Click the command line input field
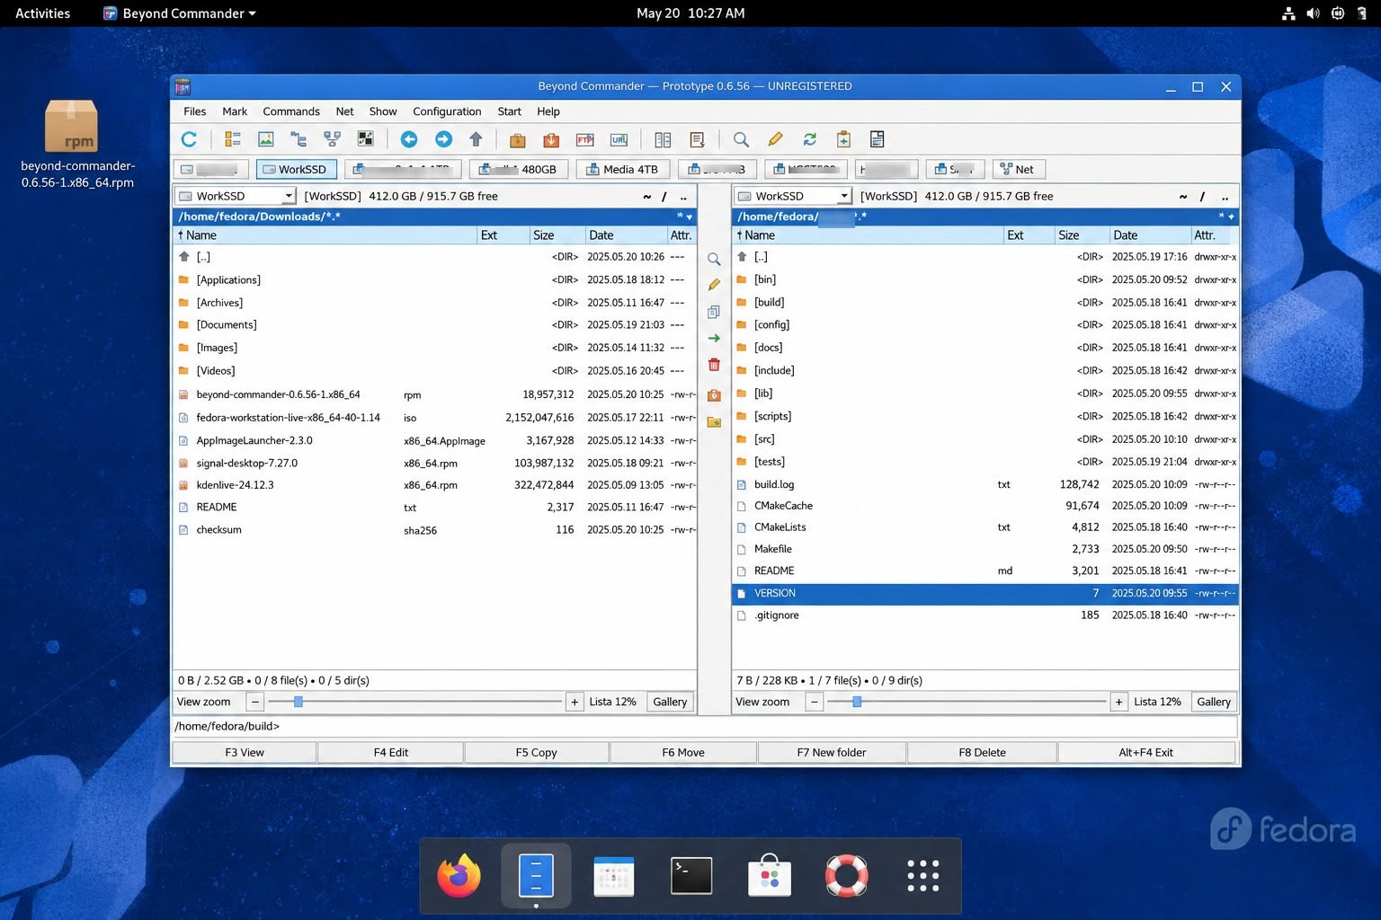This screenshot has width=1381, height=920. tap(705, 726)
